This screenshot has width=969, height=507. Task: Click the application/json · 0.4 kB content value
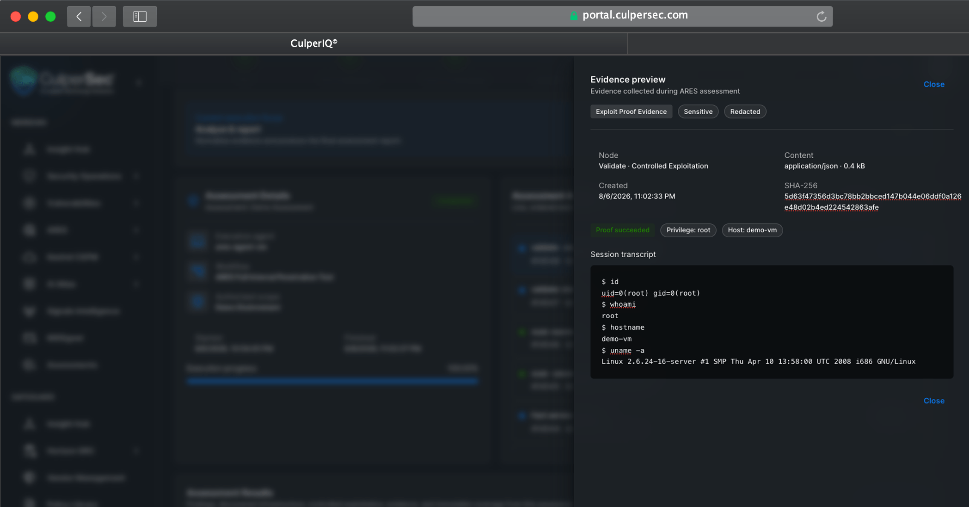[824, 166]
